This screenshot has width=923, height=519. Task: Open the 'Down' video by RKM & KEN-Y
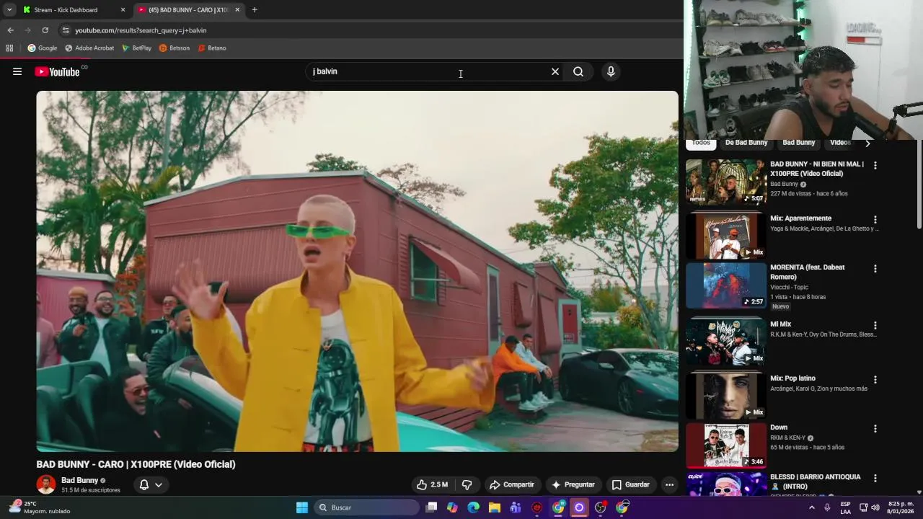[779, 427]
